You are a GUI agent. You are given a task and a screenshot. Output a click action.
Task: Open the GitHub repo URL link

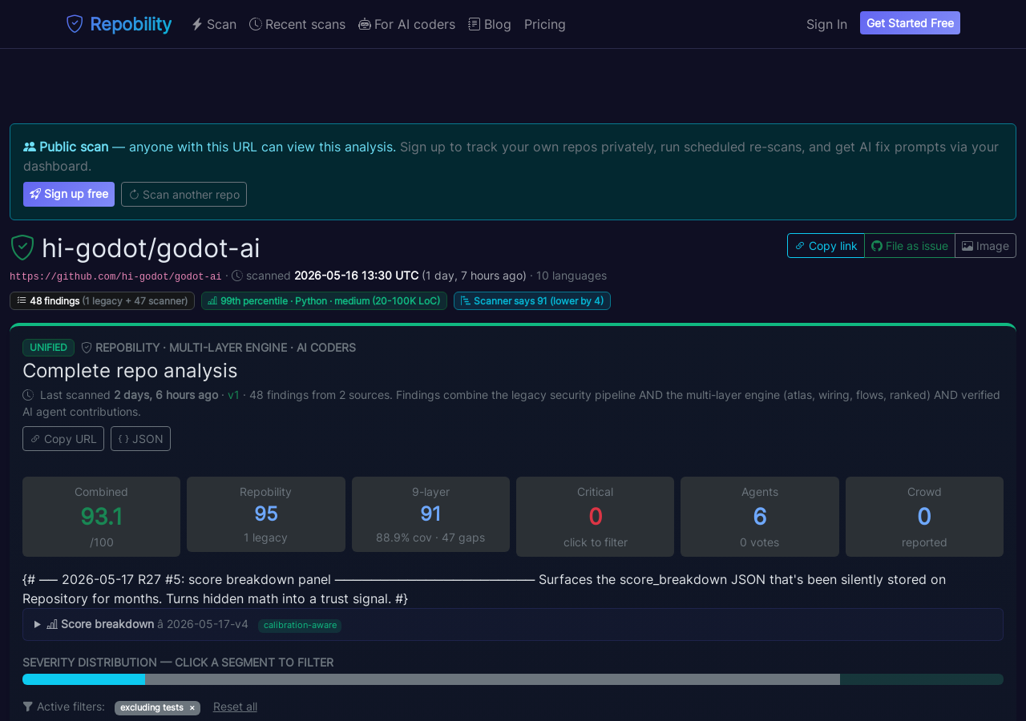(x=115, y=276)
